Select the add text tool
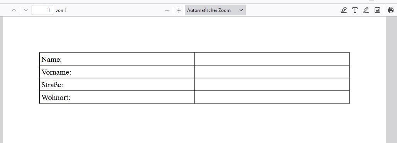This screenshot has width=397, height=143. 355,10
